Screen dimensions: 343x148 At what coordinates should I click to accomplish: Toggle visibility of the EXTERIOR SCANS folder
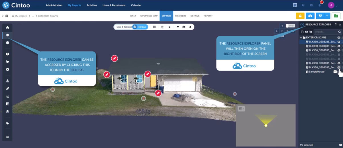(339, 37)
